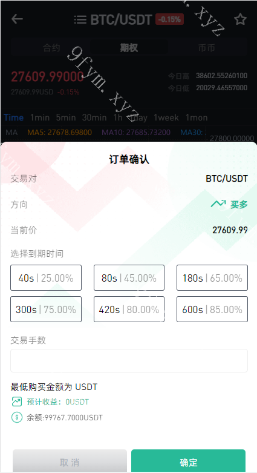Choose the 600s 85.00% expiry option
The height and width of the screenshot is (473, 257).
(212, 309)
